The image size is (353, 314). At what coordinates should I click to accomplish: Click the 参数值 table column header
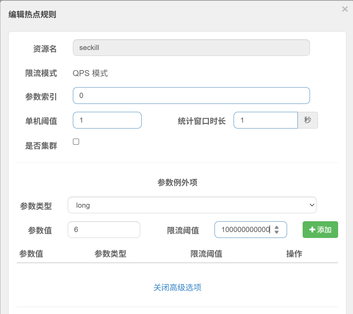tap(31, 254)
